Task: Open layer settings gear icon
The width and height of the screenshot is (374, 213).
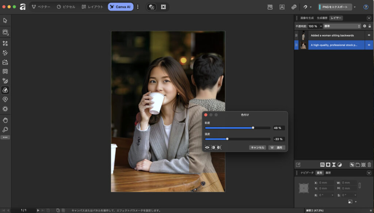Action: click(364, 26)
